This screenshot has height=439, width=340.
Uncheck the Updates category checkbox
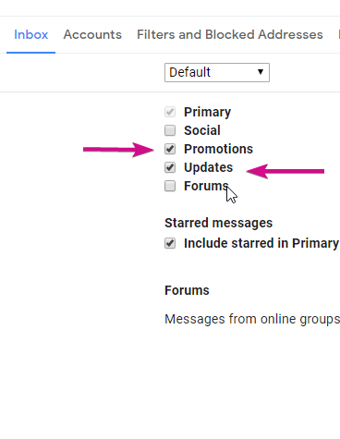click(170, 167)
